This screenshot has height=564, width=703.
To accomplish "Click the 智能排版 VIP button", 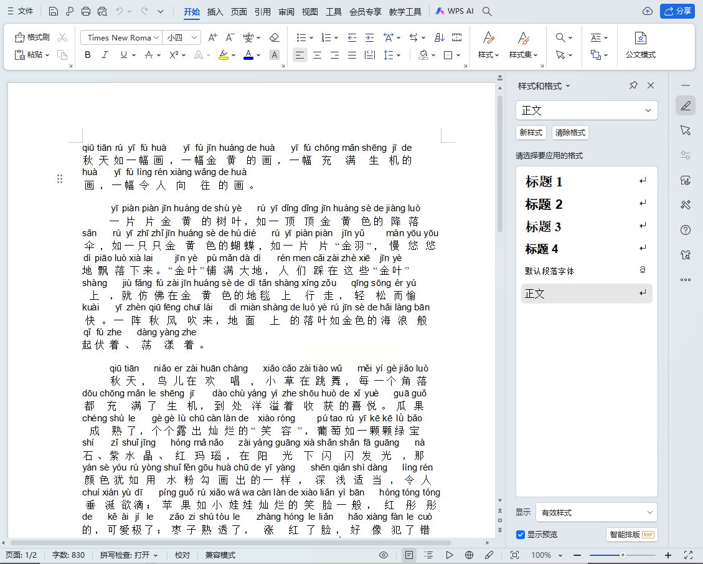I will 632,534.
